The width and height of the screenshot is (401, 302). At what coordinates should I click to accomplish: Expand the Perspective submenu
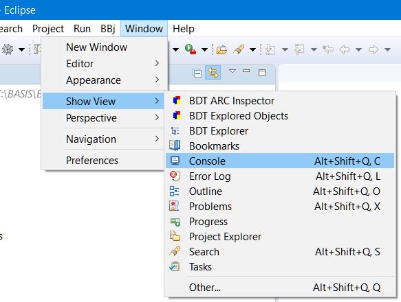tap(103, 117)
